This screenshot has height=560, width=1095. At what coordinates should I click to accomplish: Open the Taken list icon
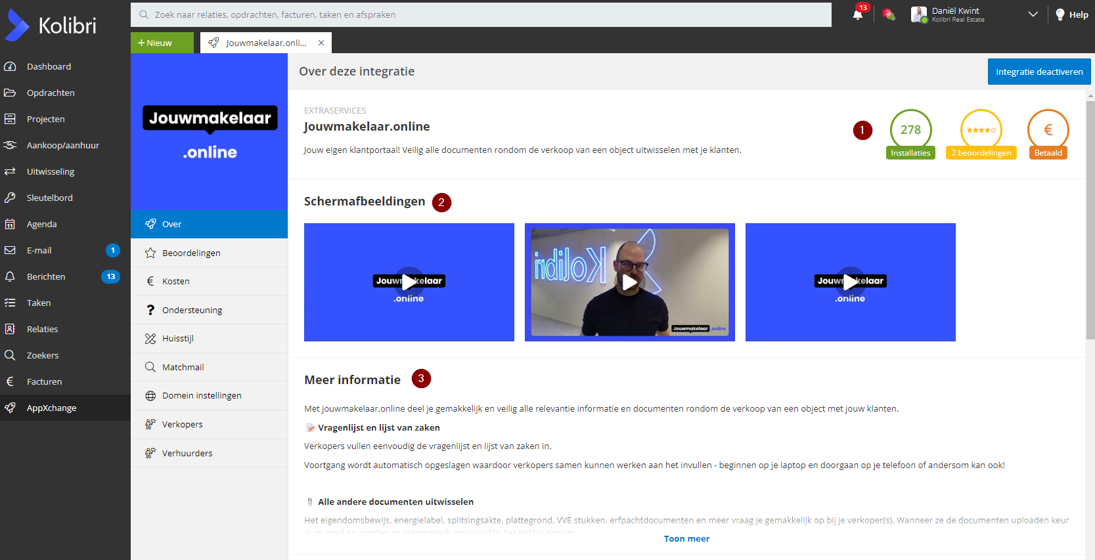pos(10,303)
